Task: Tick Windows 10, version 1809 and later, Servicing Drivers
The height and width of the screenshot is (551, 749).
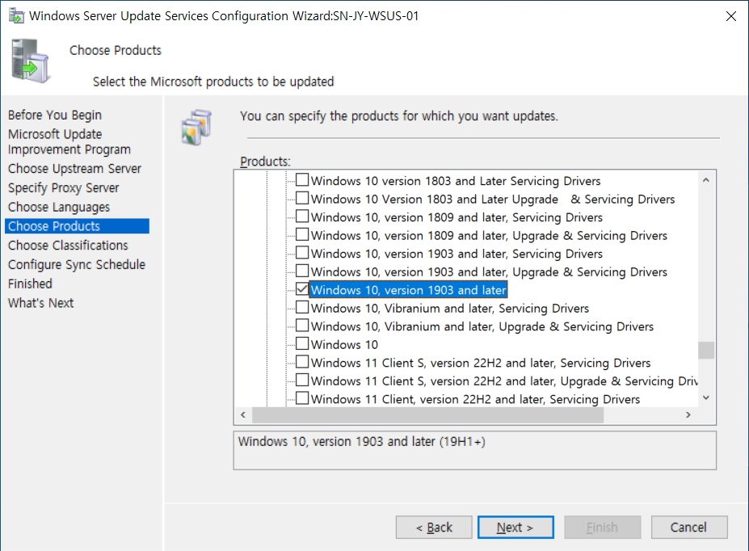Action: tap(302, 217)
